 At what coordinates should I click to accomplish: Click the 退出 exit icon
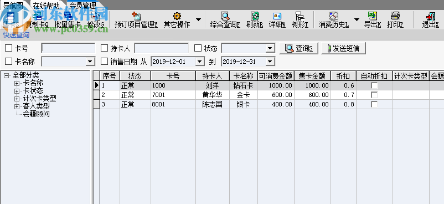click(x=430, y=16)
